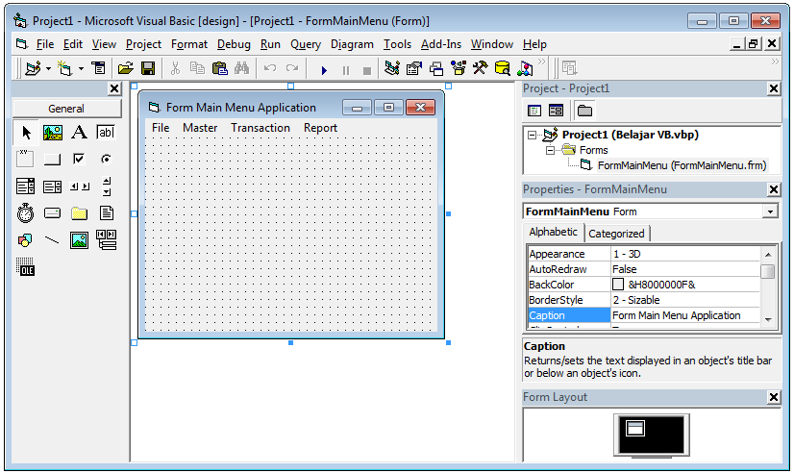The width and height of the screenshot is (794, 473).
Task: Select the CommandButton control tool
Action: pos(52,160)
